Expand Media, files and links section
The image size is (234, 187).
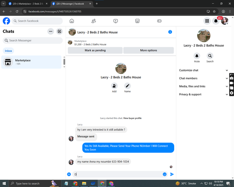(204, 86)
